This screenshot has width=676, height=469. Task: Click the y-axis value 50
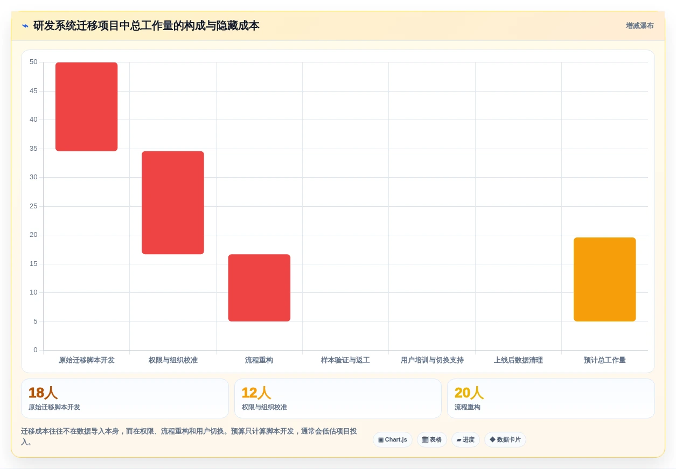click(33, 62)
